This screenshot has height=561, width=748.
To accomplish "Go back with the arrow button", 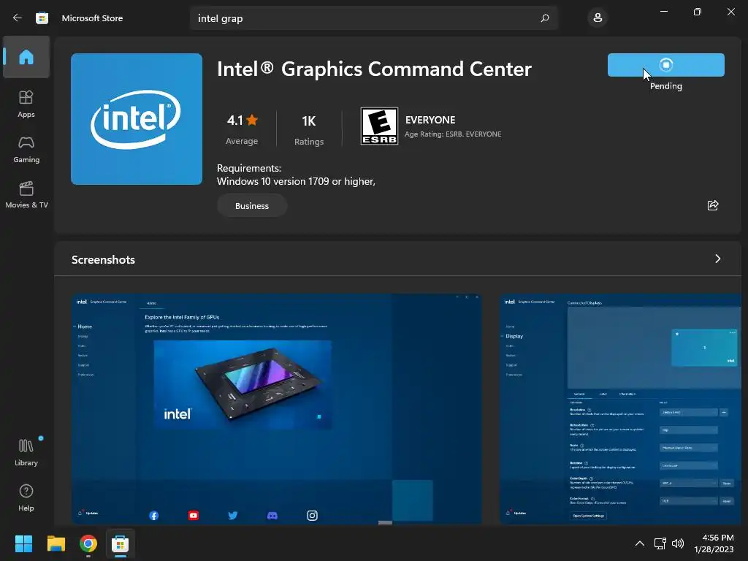I will click(18, 18).
